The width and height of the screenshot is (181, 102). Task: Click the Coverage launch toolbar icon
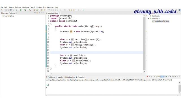(25, 10)
